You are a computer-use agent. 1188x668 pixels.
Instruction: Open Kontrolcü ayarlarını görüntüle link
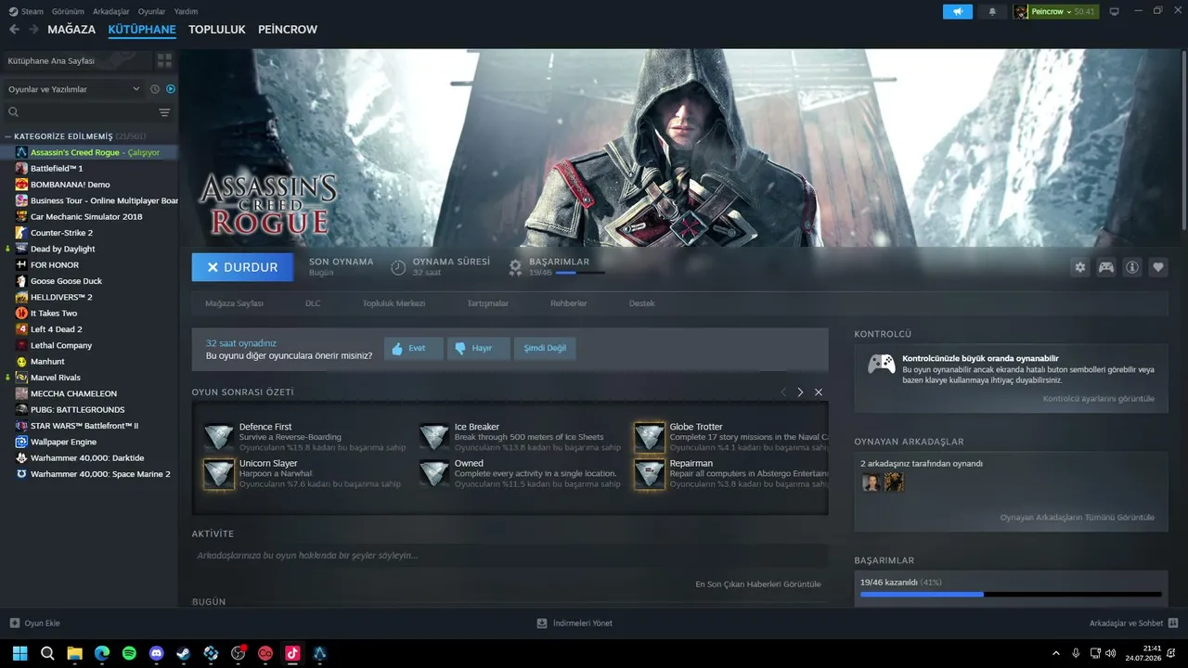1099,399
